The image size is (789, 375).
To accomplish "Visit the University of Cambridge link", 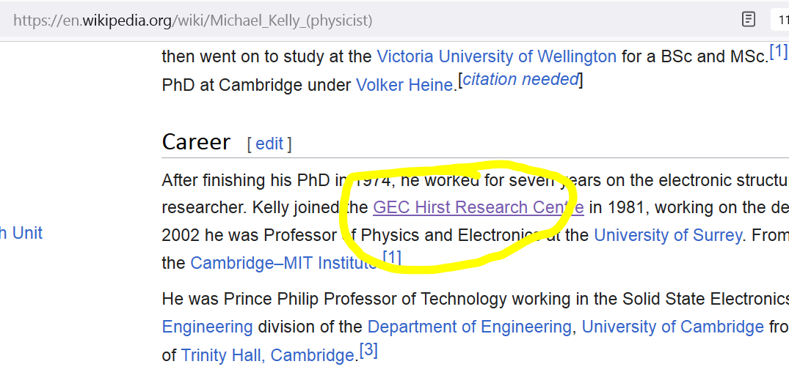I will tap(672, 327).
